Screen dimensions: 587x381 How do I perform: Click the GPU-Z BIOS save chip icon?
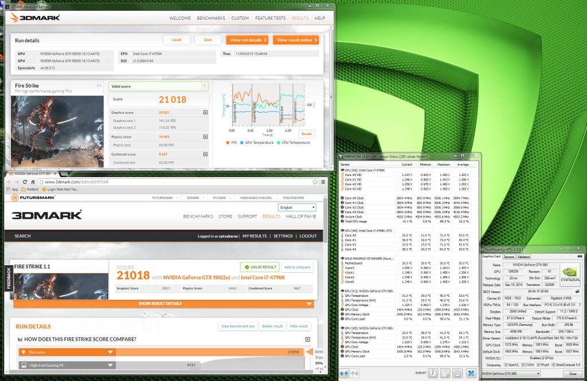[x=577, y=291]
